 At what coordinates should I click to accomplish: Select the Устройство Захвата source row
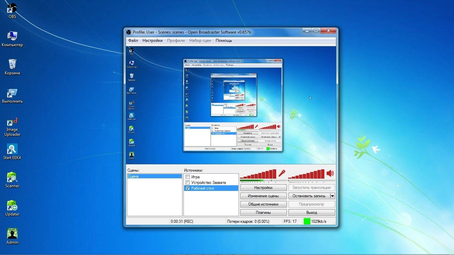coord(211,183)
